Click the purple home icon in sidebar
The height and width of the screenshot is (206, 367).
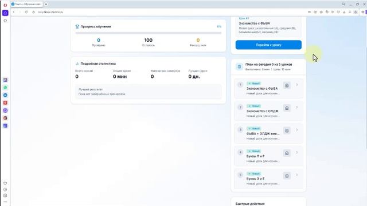click(5, 13)
